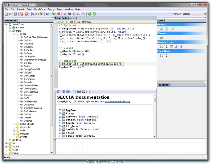
Task: Collapse the Visual Code tree root
Action: (6, 24)
